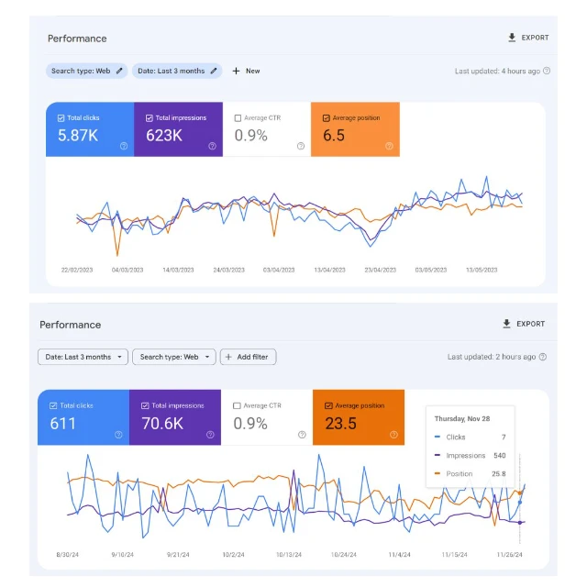The height and width of the screenshot is (587, 587).
Task: Click the download icon beside the top EXPORT label
Action: pos(512,38)
